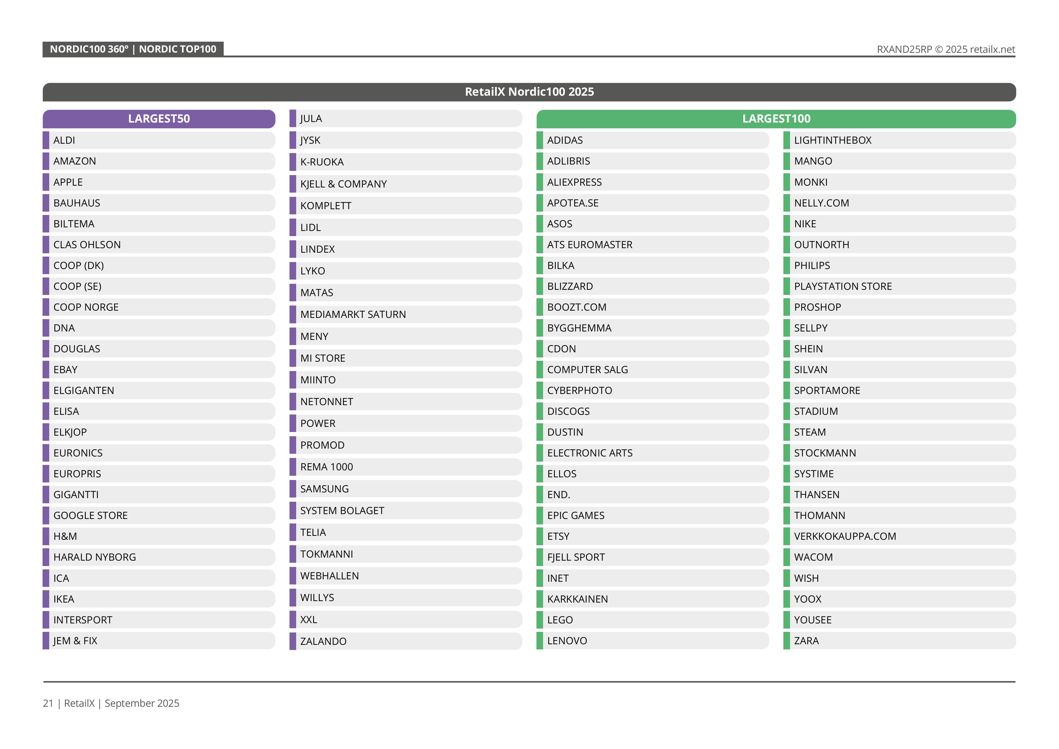The height and width of the screenshot is (749, 1059).
Task: Click the retailx.net copyright text
Action: tap(945, 49)
